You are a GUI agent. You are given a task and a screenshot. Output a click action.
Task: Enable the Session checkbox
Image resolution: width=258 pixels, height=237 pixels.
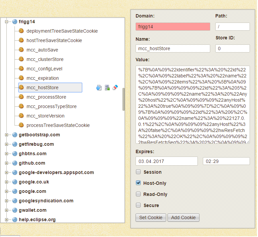tap(138, 172)
